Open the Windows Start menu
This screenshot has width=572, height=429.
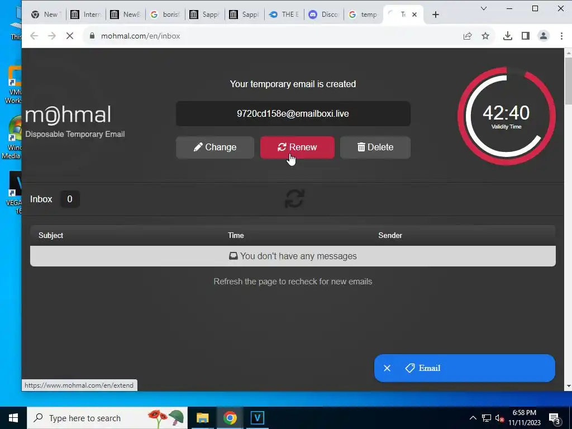click(x=13, y=418)
